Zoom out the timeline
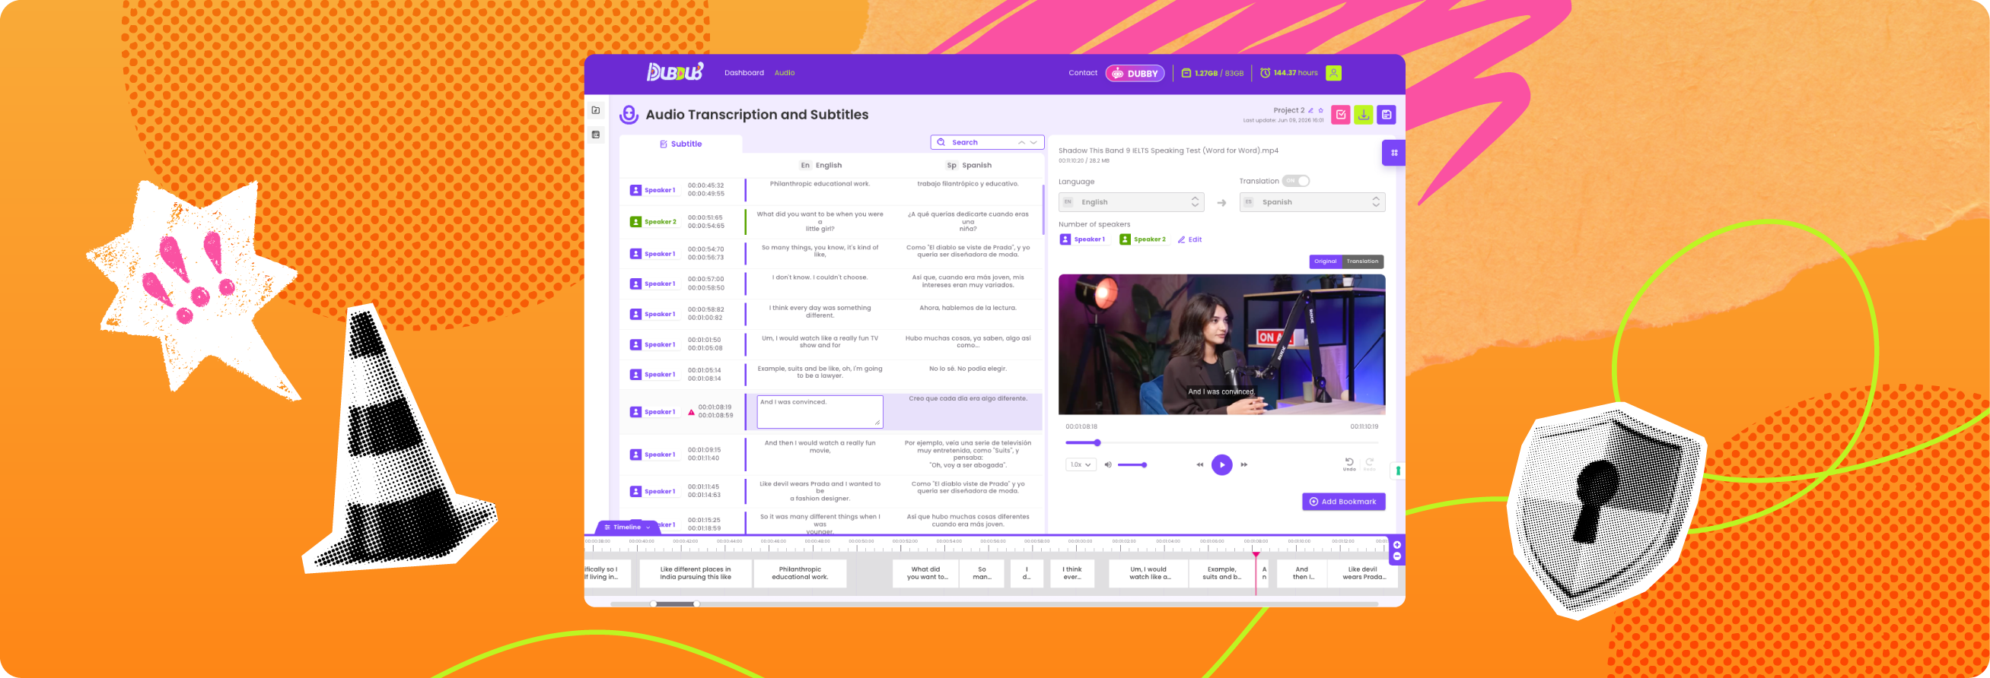The width and height of the screenshot is (1990, 678). 1396,556
